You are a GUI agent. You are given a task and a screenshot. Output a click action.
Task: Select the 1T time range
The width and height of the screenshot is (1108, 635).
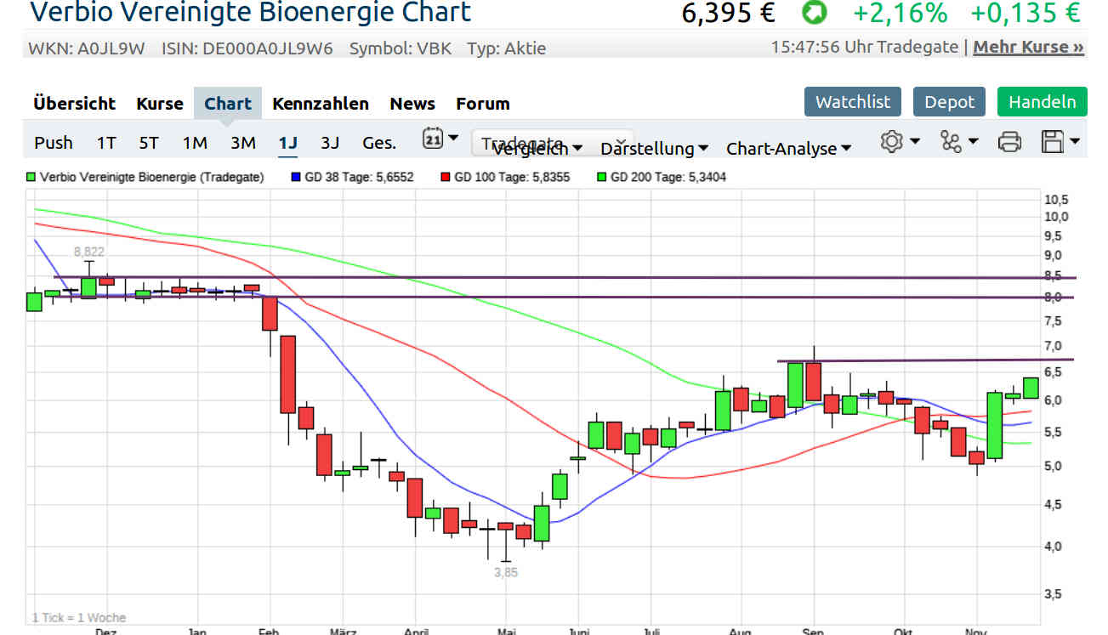tap(106, 143)
